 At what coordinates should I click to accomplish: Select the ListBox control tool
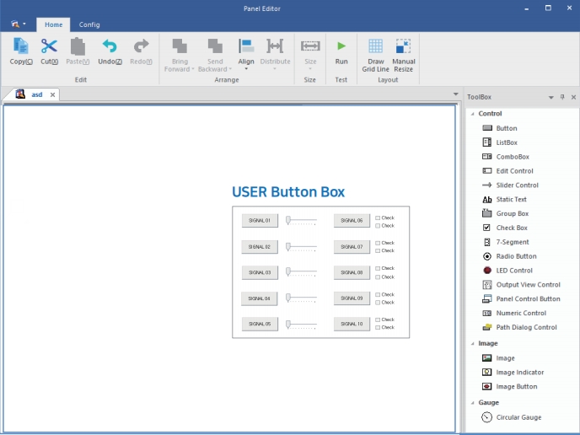(500, 142)
